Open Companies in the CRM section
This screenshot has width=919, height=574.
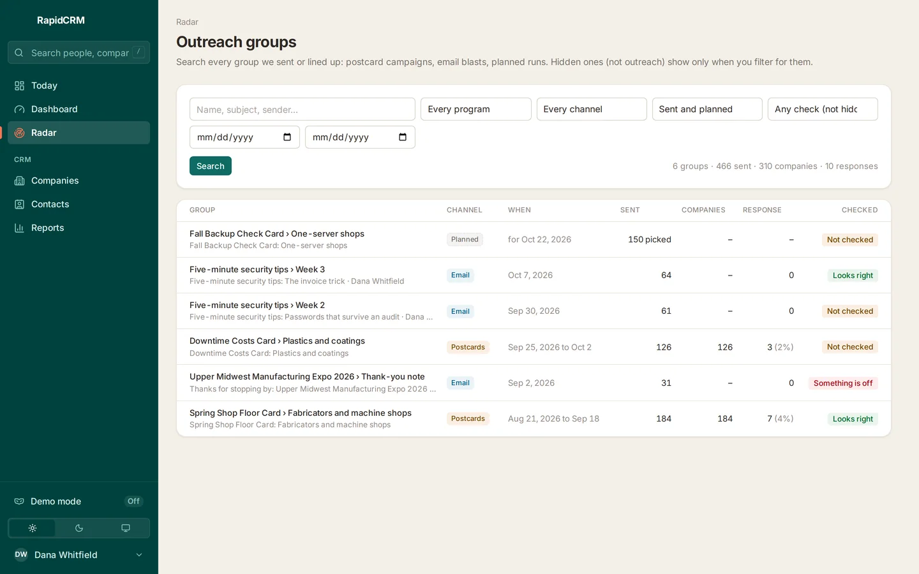79,180
